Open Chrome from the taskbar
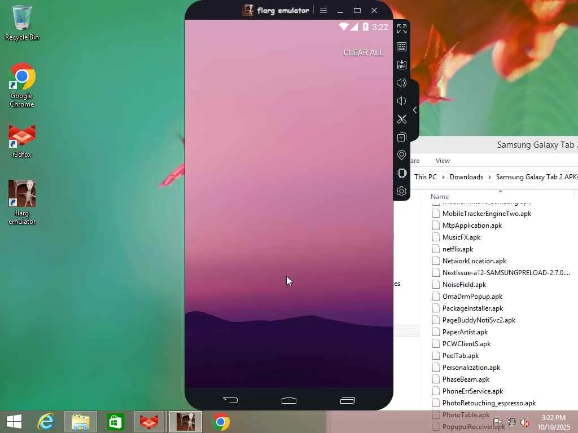 coord(221,422)
